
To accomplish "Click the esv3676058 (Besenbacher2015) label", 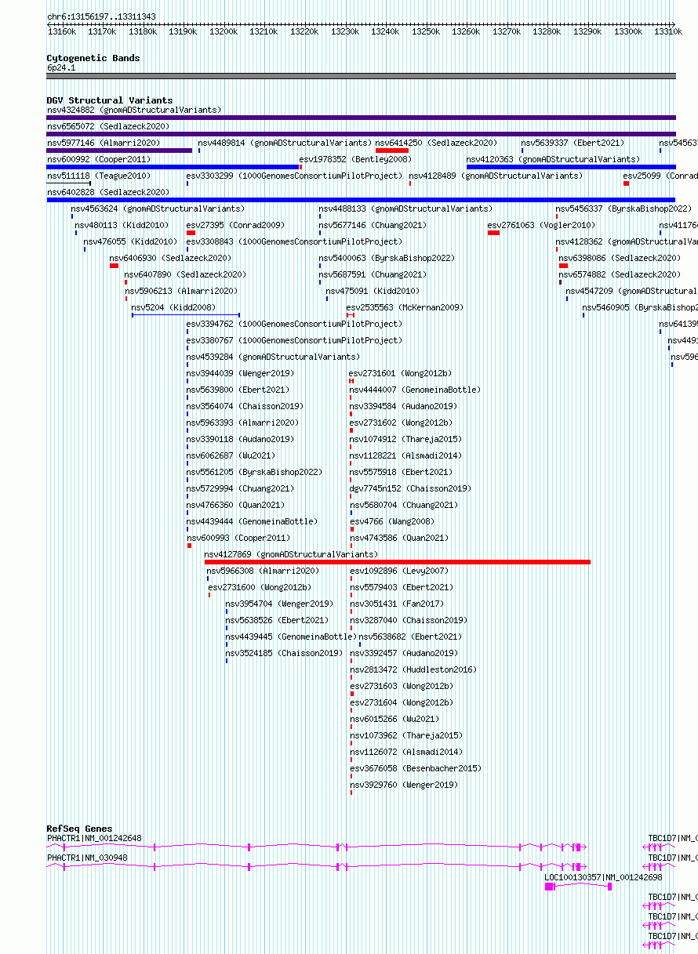I will (416, 768).
